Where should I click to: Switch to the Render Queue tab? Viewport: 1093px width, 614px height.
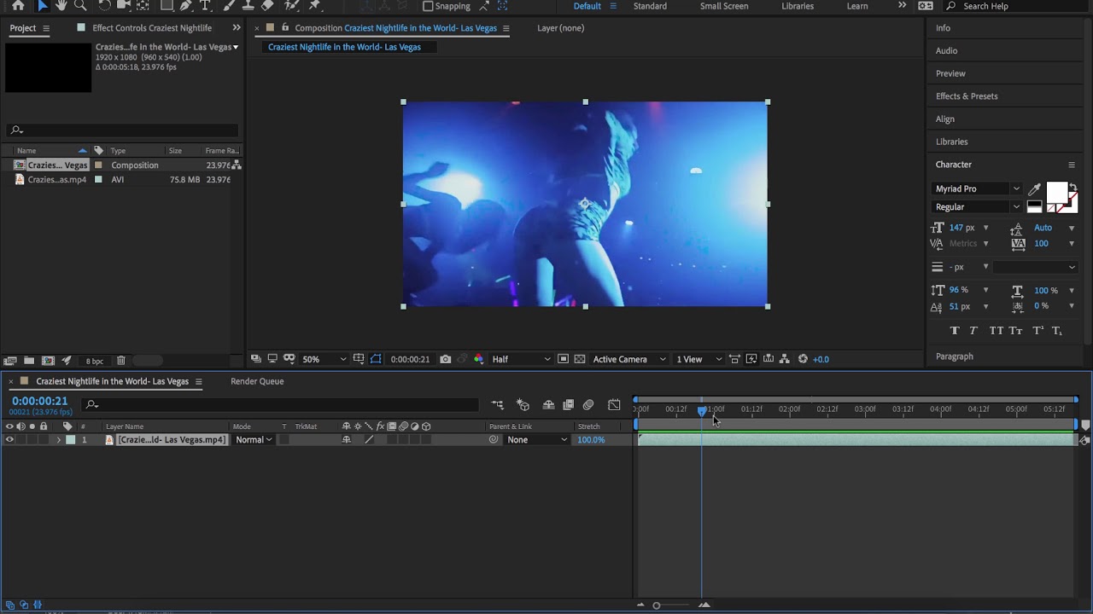point(257,381)
